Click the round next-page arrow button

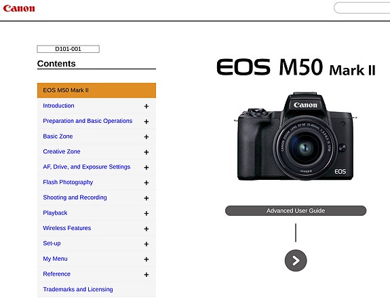[x=296, y=261]
